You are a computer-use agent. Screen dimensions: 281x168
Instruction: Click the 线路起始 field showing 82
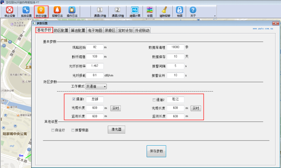tap(95, 47)
